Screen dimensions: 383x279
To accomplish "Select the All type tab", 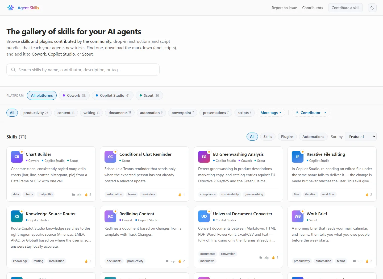I will pos(252,137).
